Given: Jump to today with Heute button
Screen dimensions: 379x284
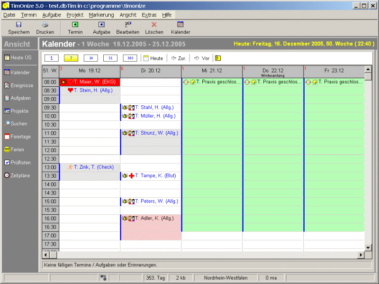Looking at the screenshot, I should pyautogui.click(x=153, y=58).
